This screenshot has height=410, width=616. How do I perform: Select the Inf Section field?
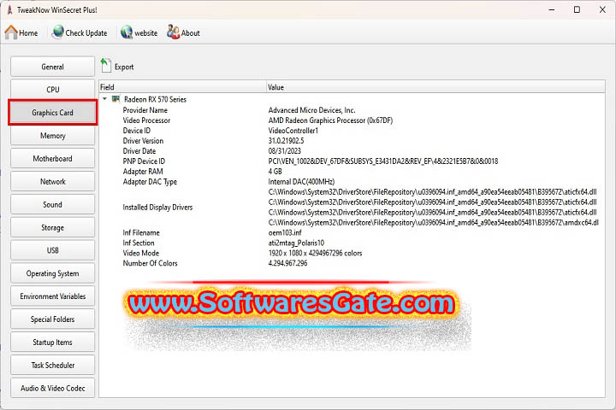pyautogui.click(x=139, y=243)
